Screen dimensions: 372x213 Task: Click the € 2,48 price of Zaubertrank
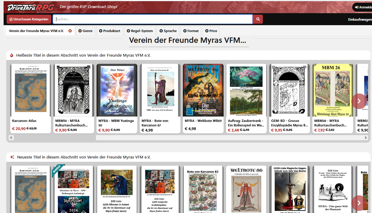tap(233, 130)
